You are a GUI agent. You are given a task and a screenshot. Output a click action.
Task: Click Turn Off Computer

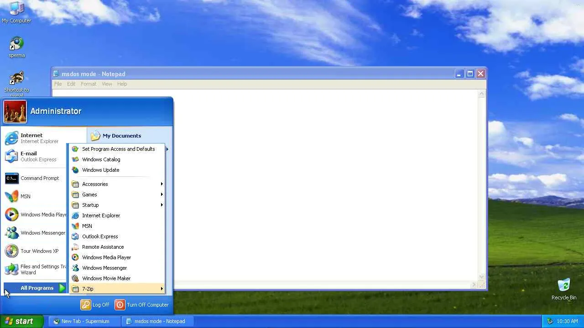coord(142,305)
